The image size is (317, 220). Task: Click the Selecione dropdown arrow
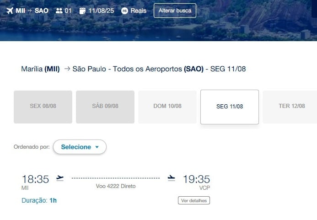coord(97,147)
